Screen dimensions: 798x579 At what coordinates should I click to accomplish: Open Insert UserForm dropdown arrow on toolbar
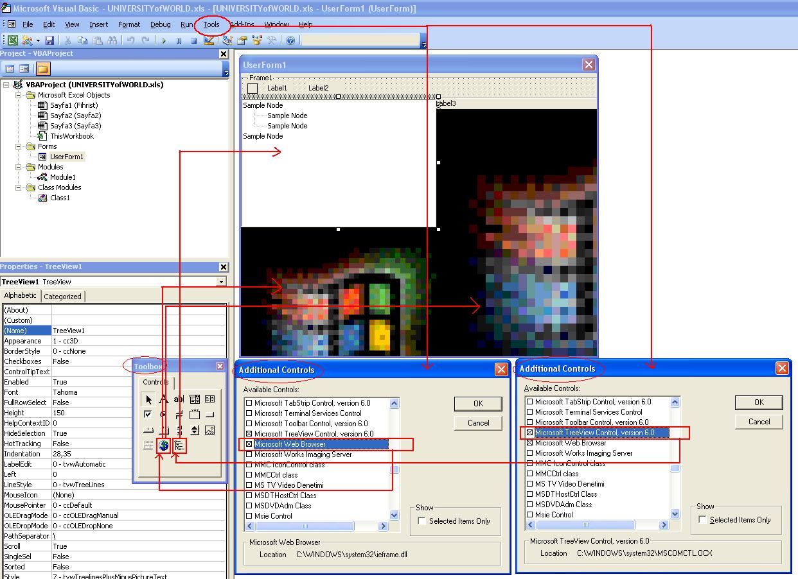pos(38,40)
